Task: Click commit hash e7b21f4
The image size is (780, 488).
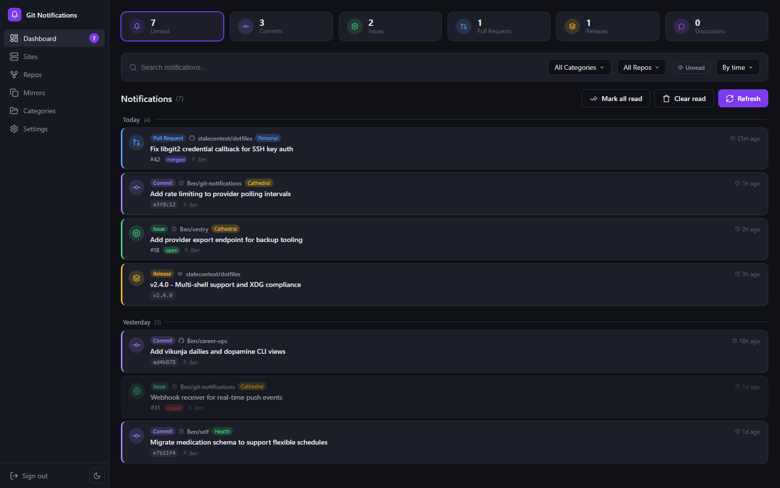Action: [164, 453]
